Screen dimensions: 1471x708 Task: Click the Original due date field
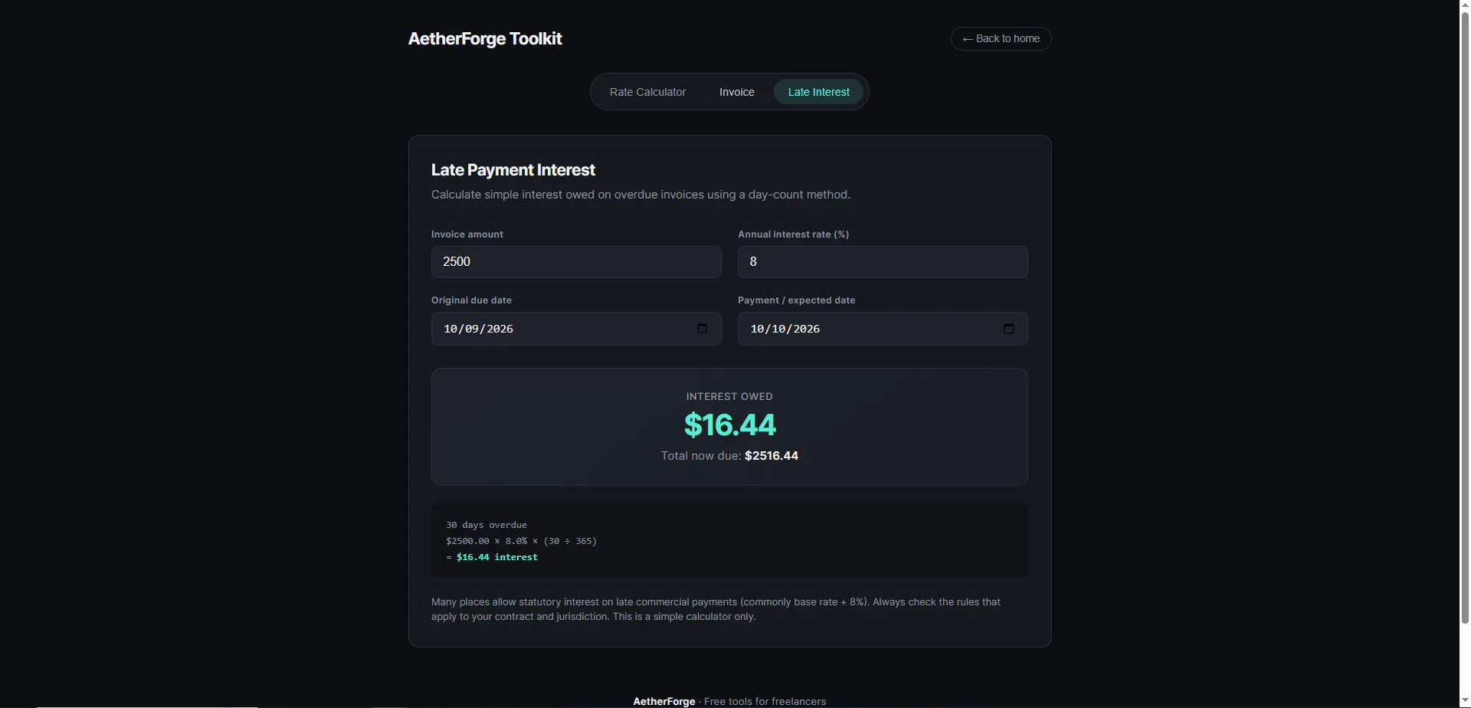(576, 329)
